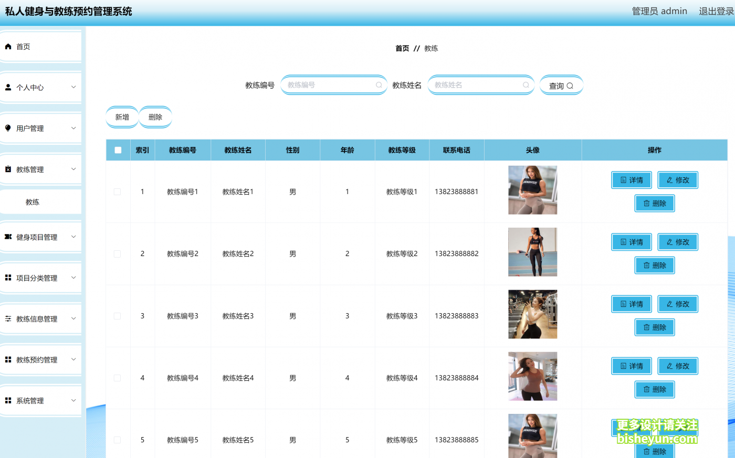735x458 pixels.
Task: Click the 健身项目管理 sidebar icon
Action: click(8, 237)
